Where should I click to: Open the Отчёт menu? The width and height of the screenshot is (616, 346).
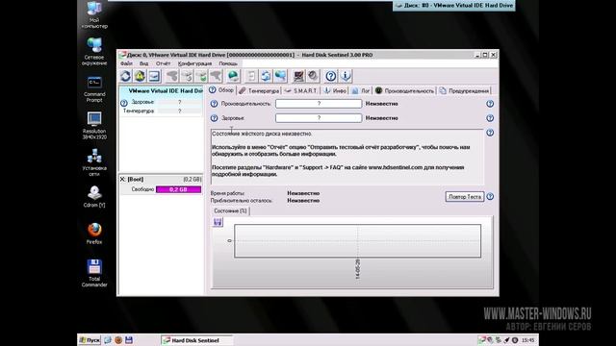(x=163, y=63)
